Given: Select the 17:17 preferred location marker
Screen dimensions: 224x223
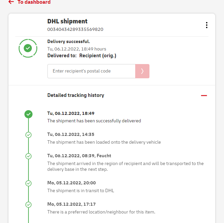Looking at the screenshot, I should [x=28, y=205].
